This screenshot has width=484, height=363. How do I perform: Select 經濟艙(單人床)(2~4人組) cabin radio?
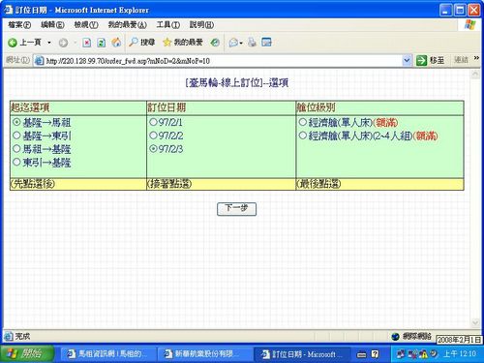[302, 136]
